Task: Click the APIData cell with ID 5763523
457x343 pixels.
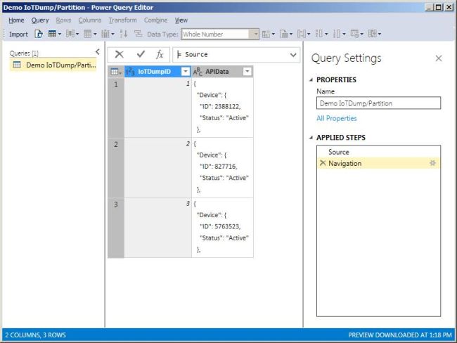Action: tap(222, 227)
